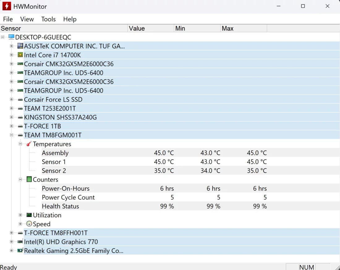Screen dimensions: 340x270
Task: Expand the Speed section
Action: click(20, 224)
